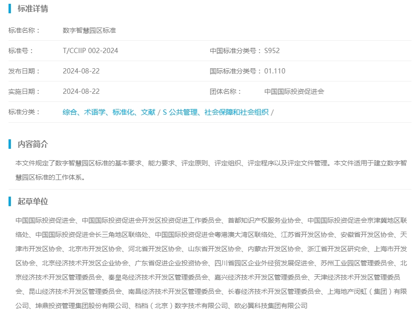Click the 起草单位 section heading

tap(32, 202)
